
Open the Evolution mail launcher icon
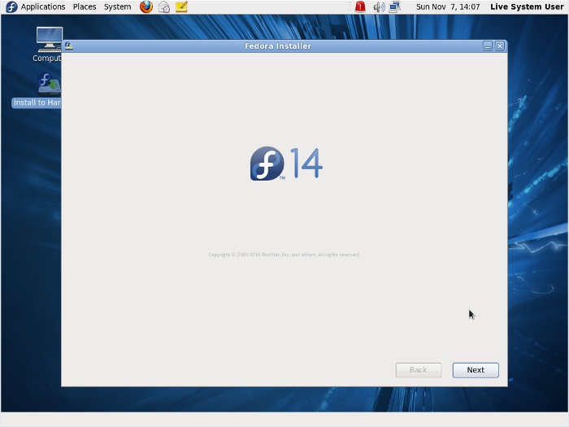pyautogui.click(x=164, y=7)
